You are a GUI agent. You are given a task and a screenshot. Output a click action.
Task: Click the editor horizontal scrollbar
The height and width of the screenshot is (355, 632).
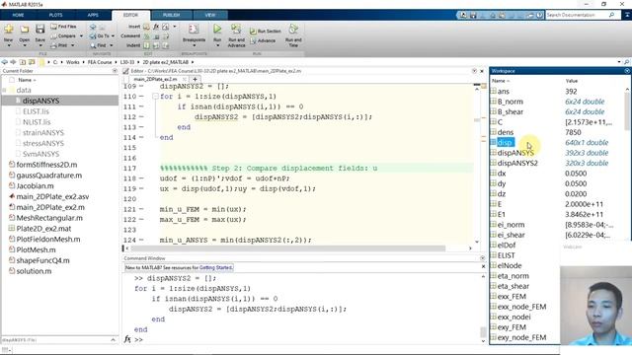[x=288, y=248]
